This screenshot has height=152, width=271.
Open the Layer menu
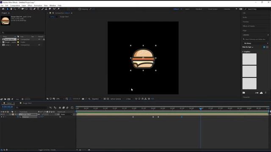click(x=24, y=5)
